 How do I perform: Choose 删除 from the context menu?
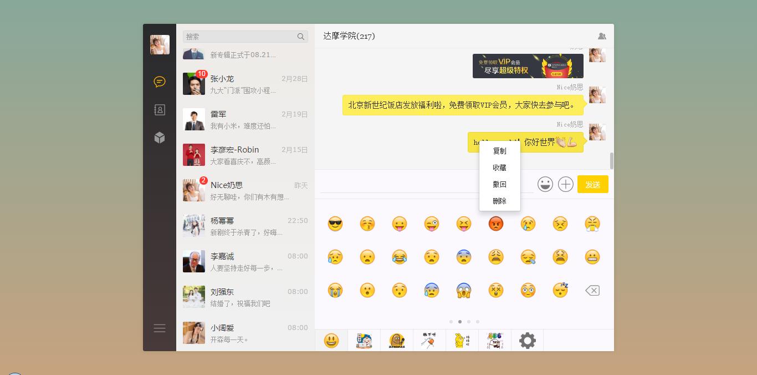click(x=500, y=201)
